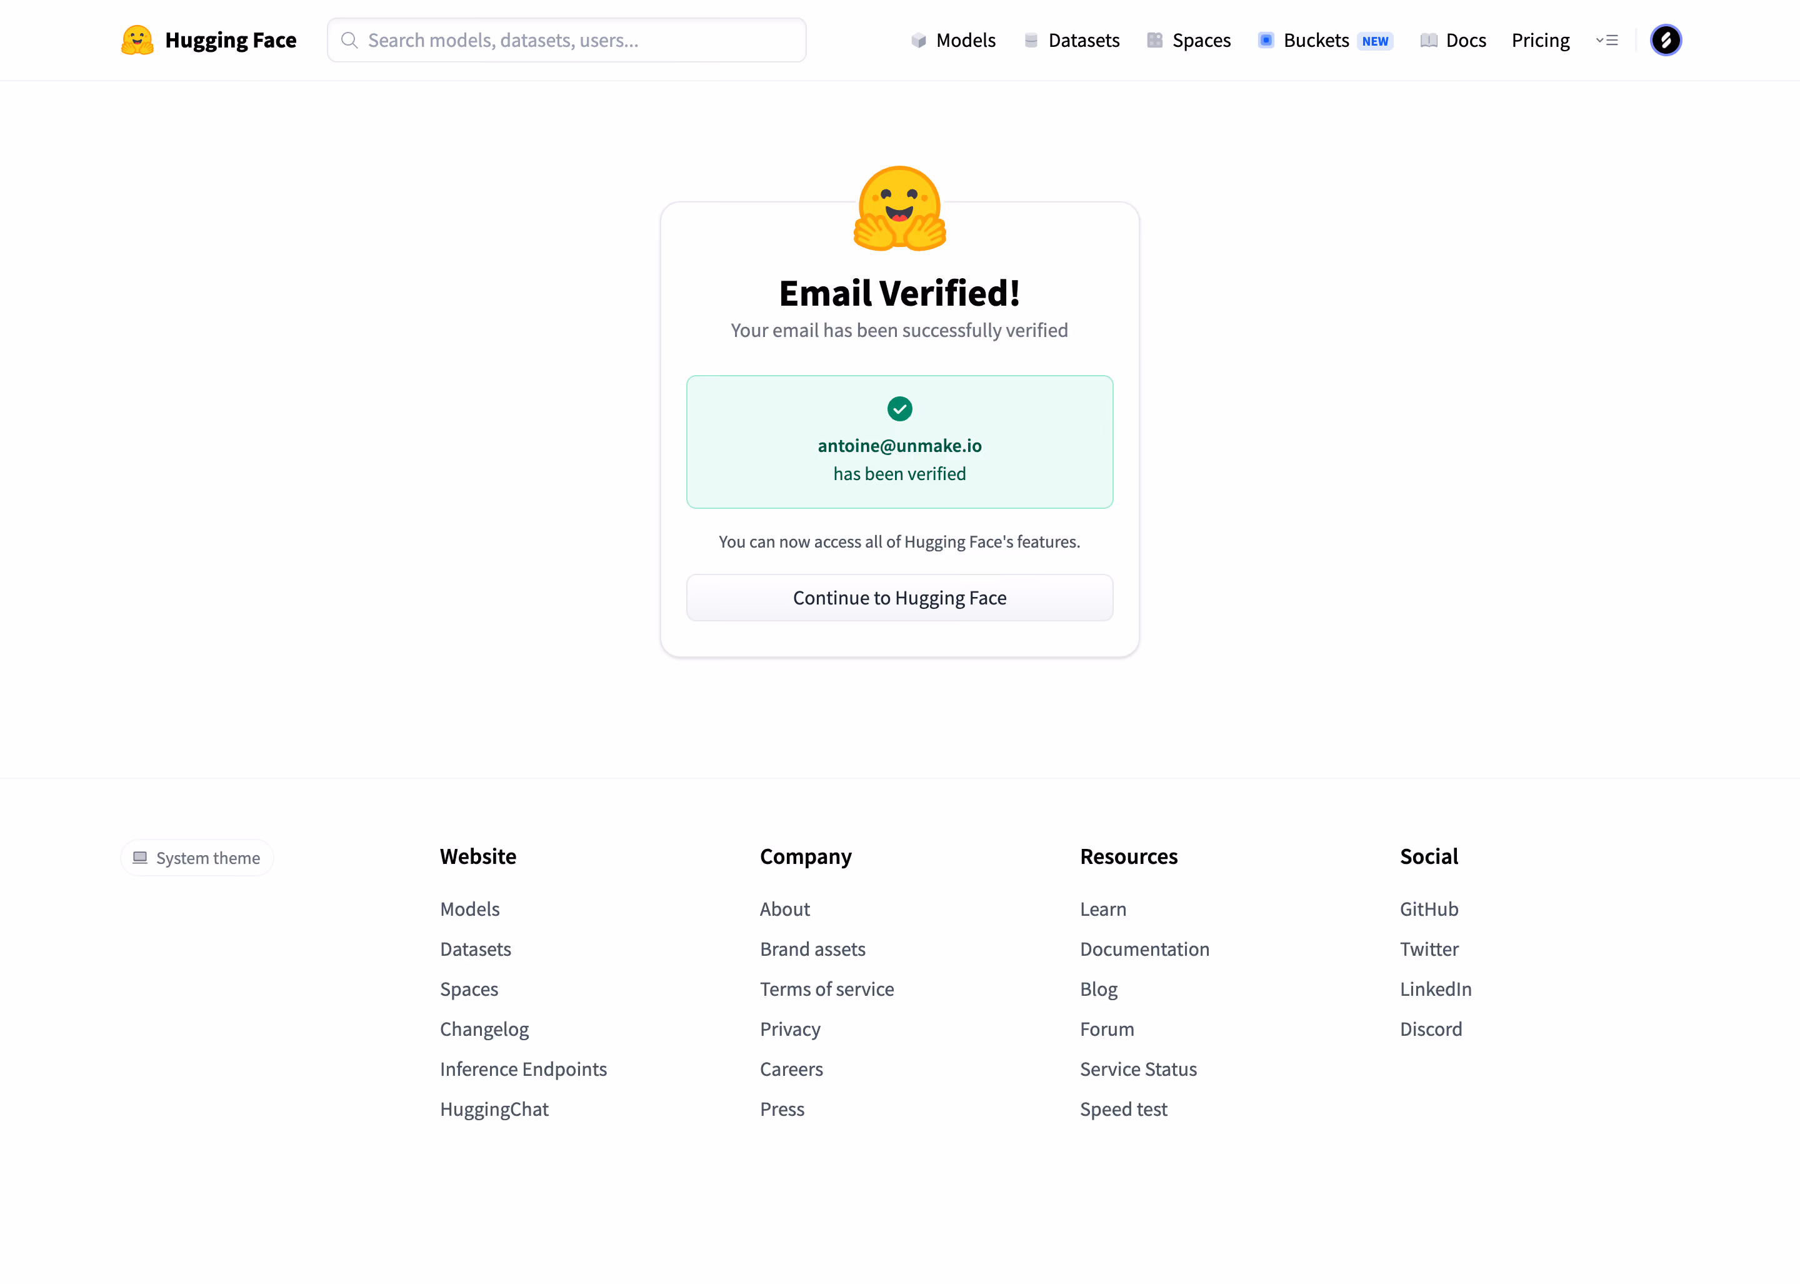
Task: Open HuggingChat footer link
Action: click(x=494, y=1109)
